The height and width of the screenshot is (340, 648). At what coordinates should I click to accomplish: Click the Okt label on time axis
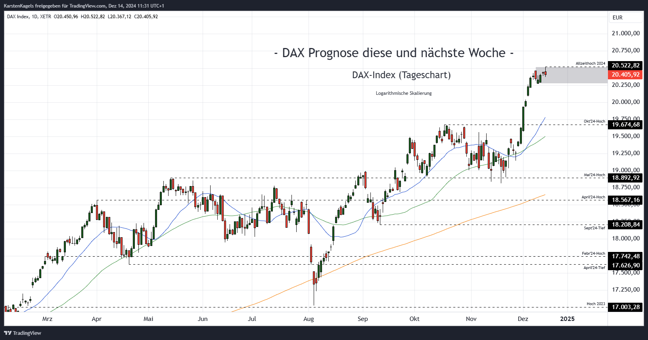(414, 319)
